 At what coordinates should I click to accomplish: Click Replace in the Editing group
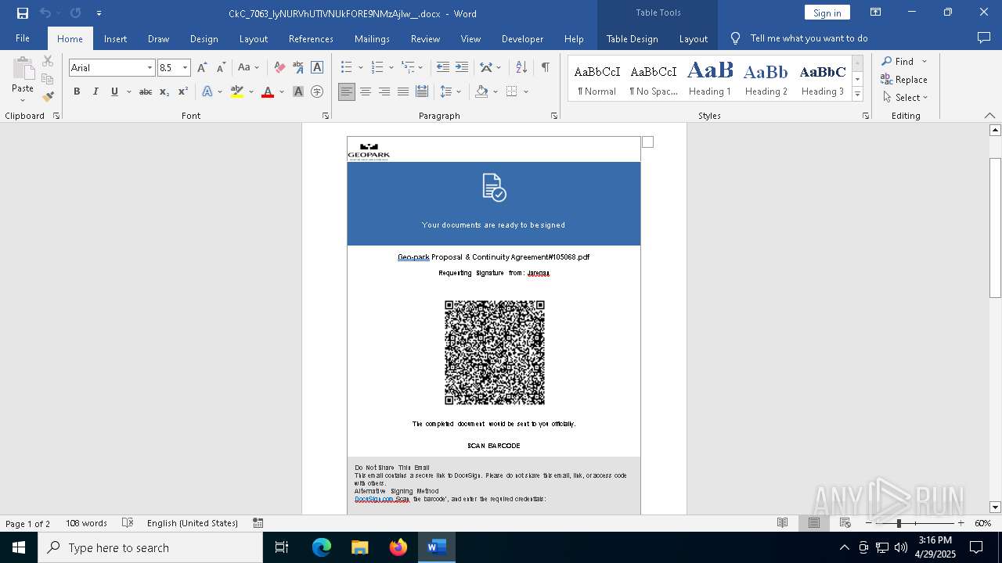(x=903, y=79)
